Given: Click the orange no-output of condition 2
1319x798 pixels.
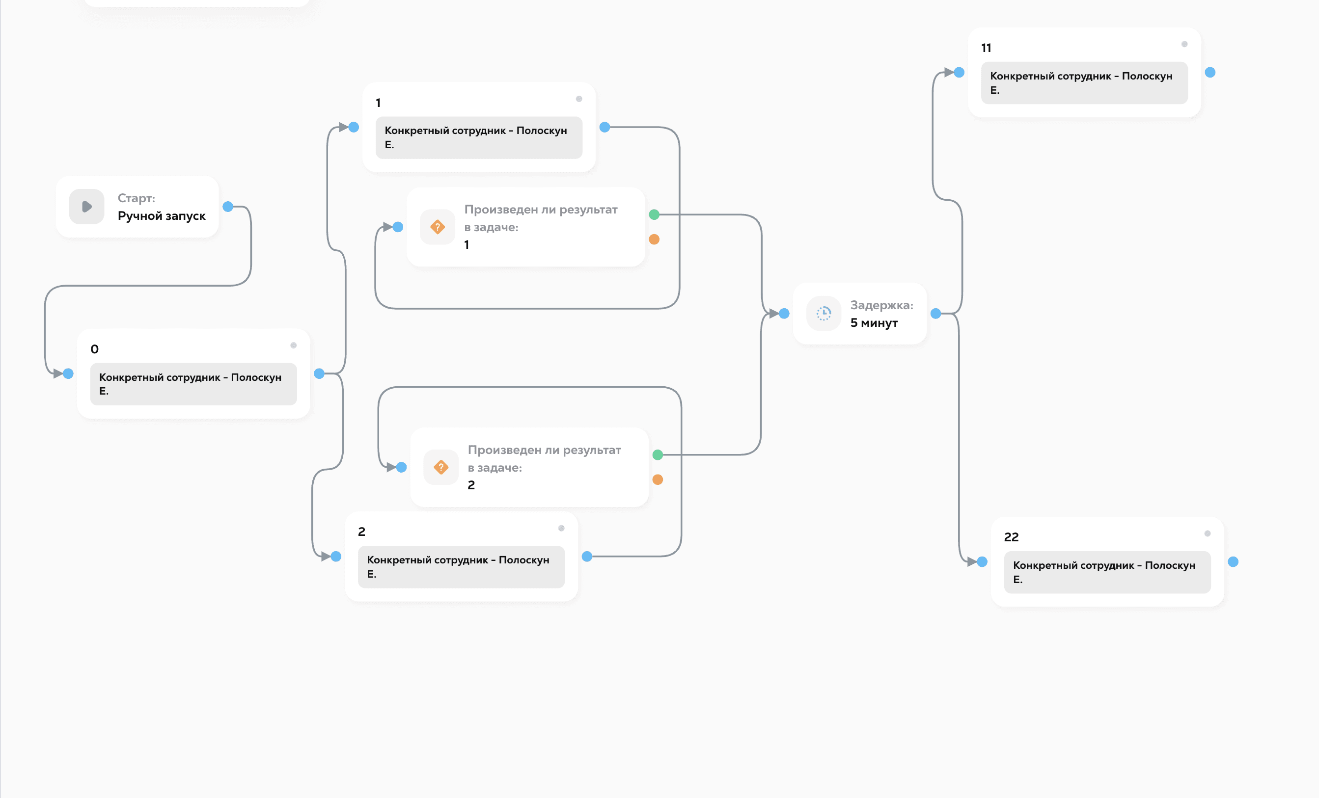Looking at the screenshot, I should click(658, 480).
